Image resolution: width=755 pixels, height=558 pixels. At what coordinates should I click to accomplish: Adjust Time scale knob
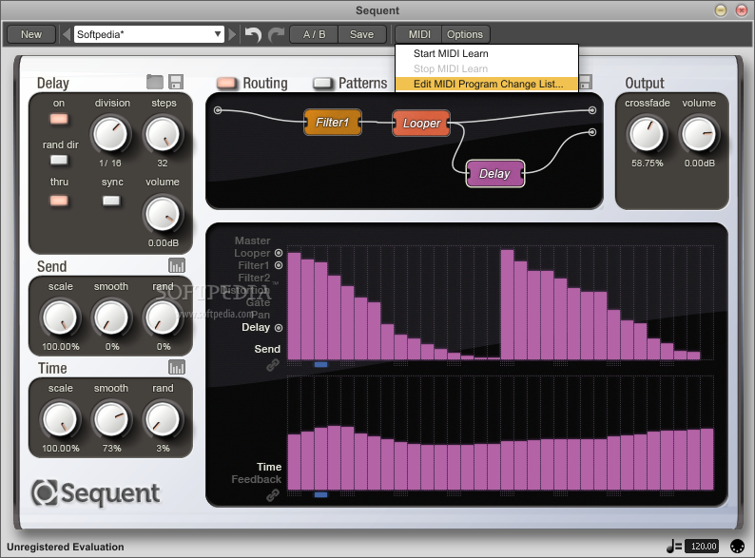pyautogui.click(x=60, y=419)
